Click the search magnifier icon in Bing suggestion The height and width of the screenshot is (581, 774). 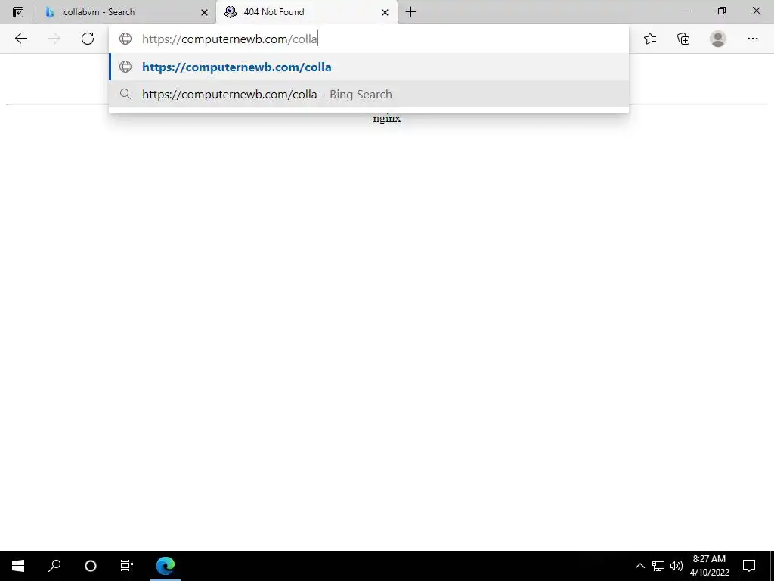125,94
